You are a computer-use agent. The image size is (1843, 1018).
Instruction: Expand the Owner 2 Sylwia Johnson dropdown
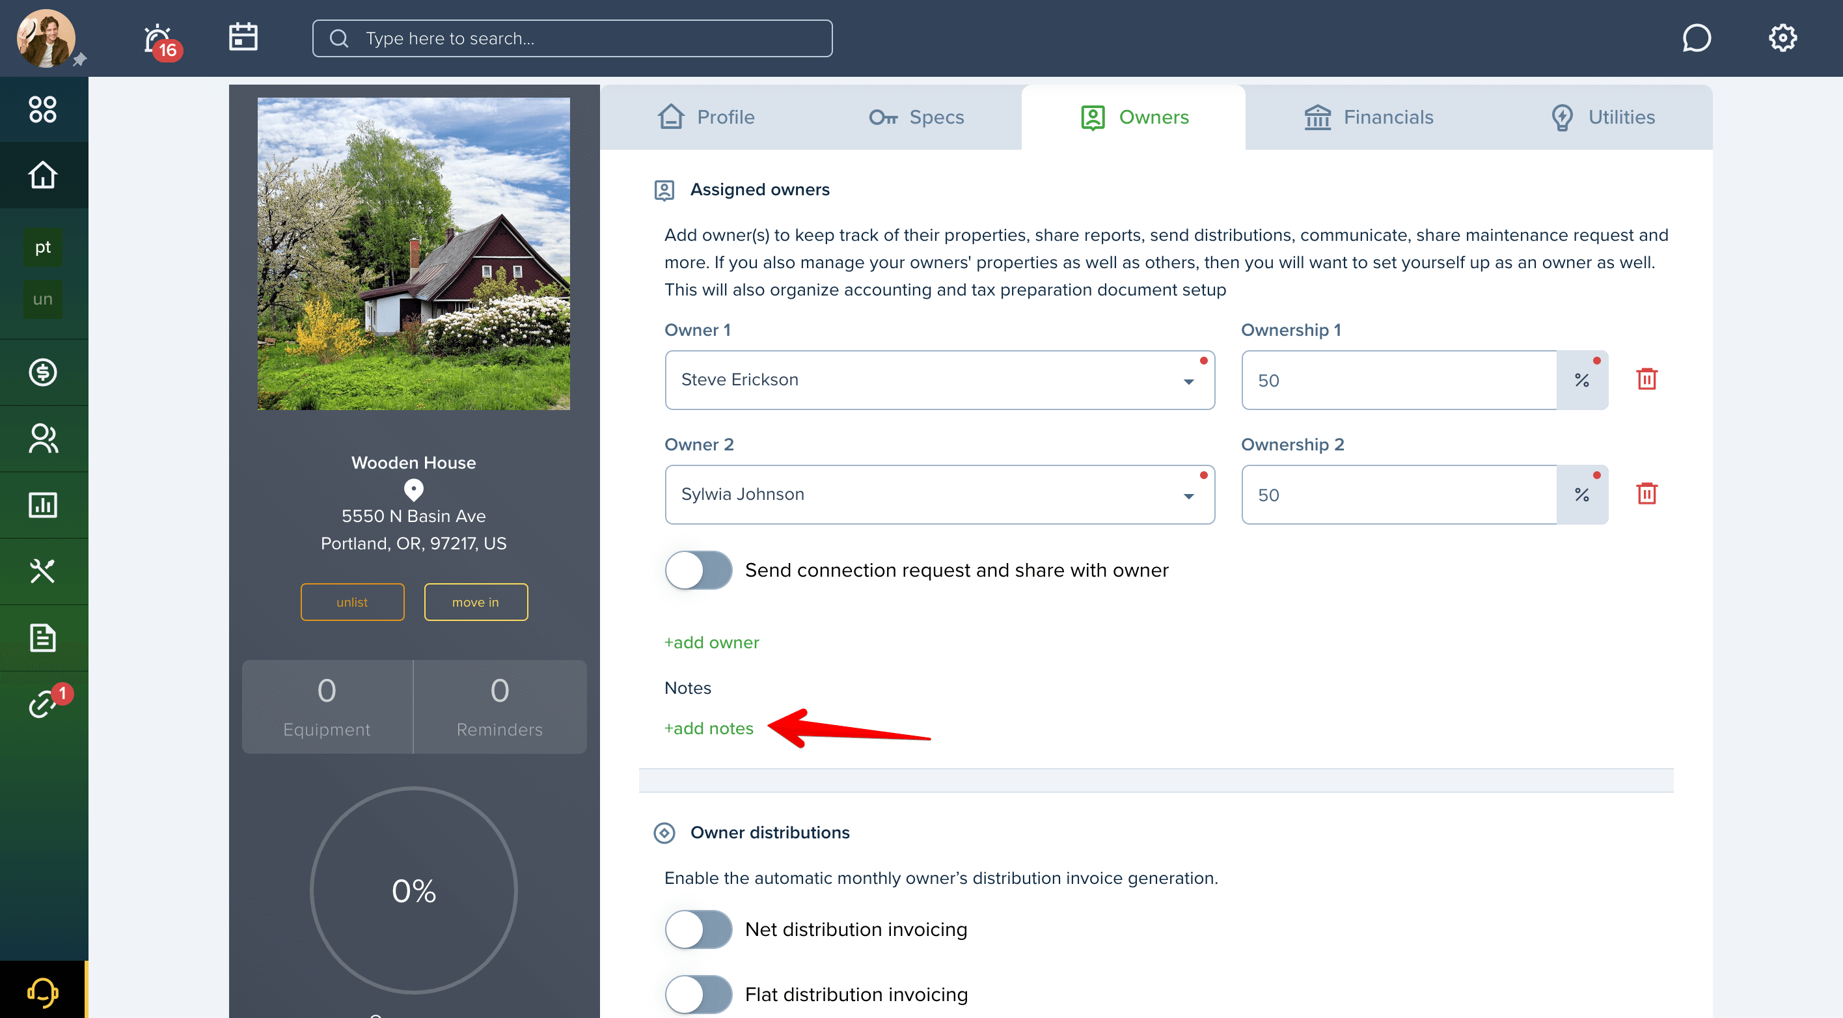tap(939, 494)
